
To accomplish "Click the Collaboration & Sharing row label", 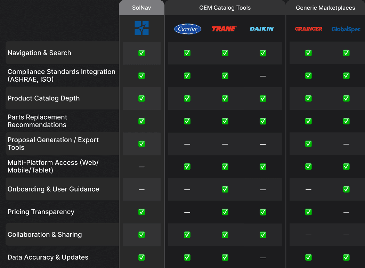I will [45, 235].
